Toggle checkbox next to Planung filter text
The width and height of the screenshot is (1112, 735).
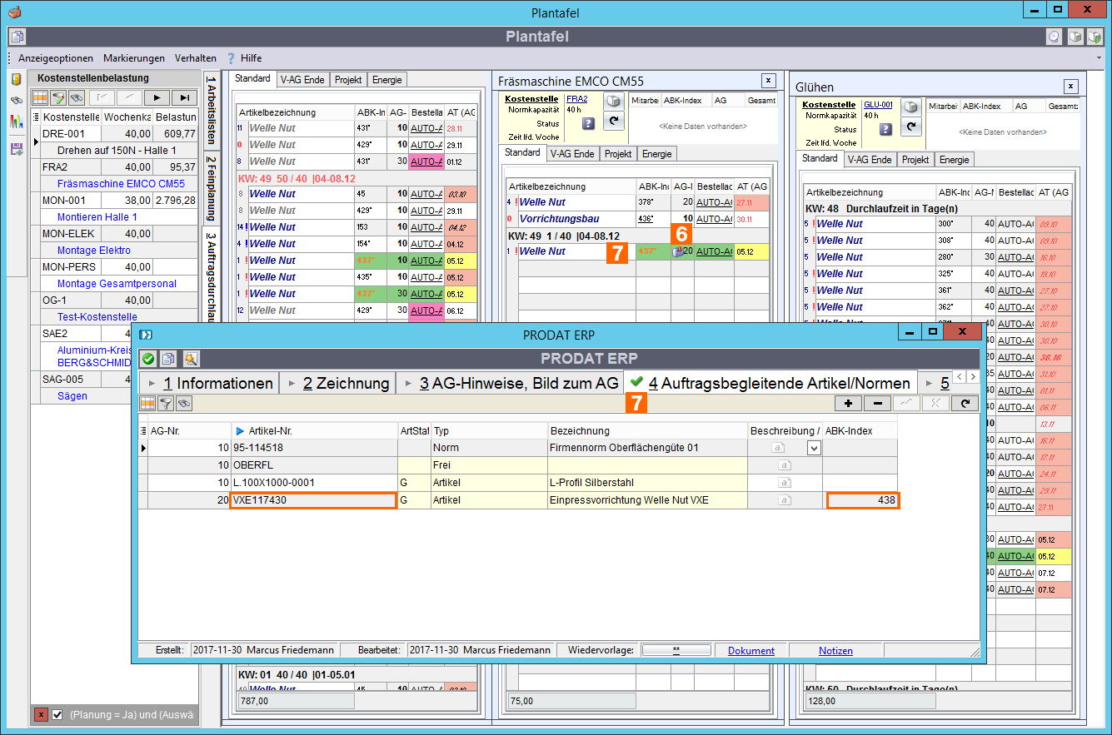57,715
